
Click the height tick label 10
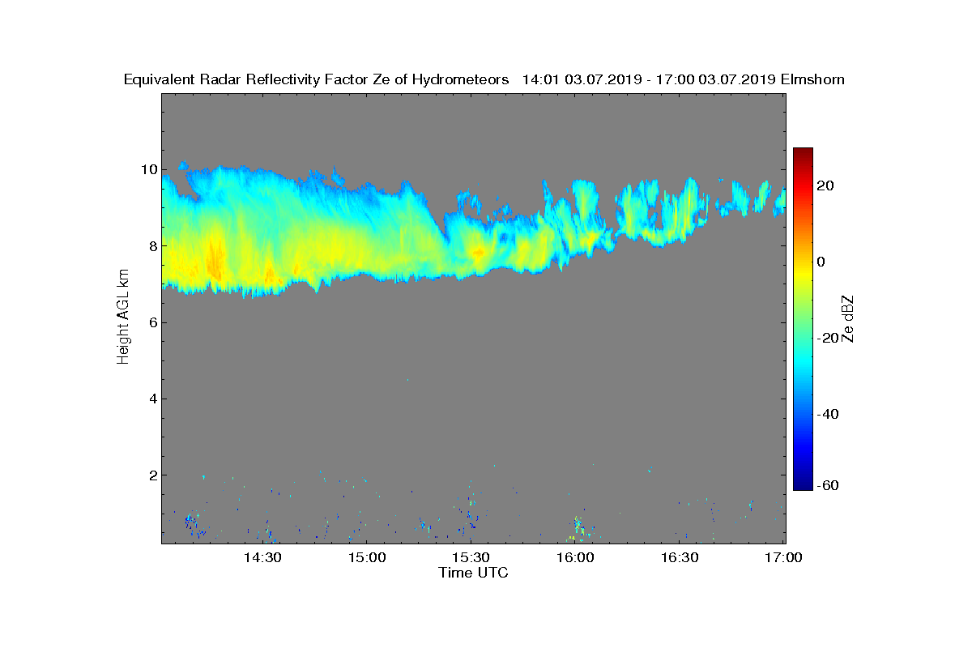[x=147, y=169]
